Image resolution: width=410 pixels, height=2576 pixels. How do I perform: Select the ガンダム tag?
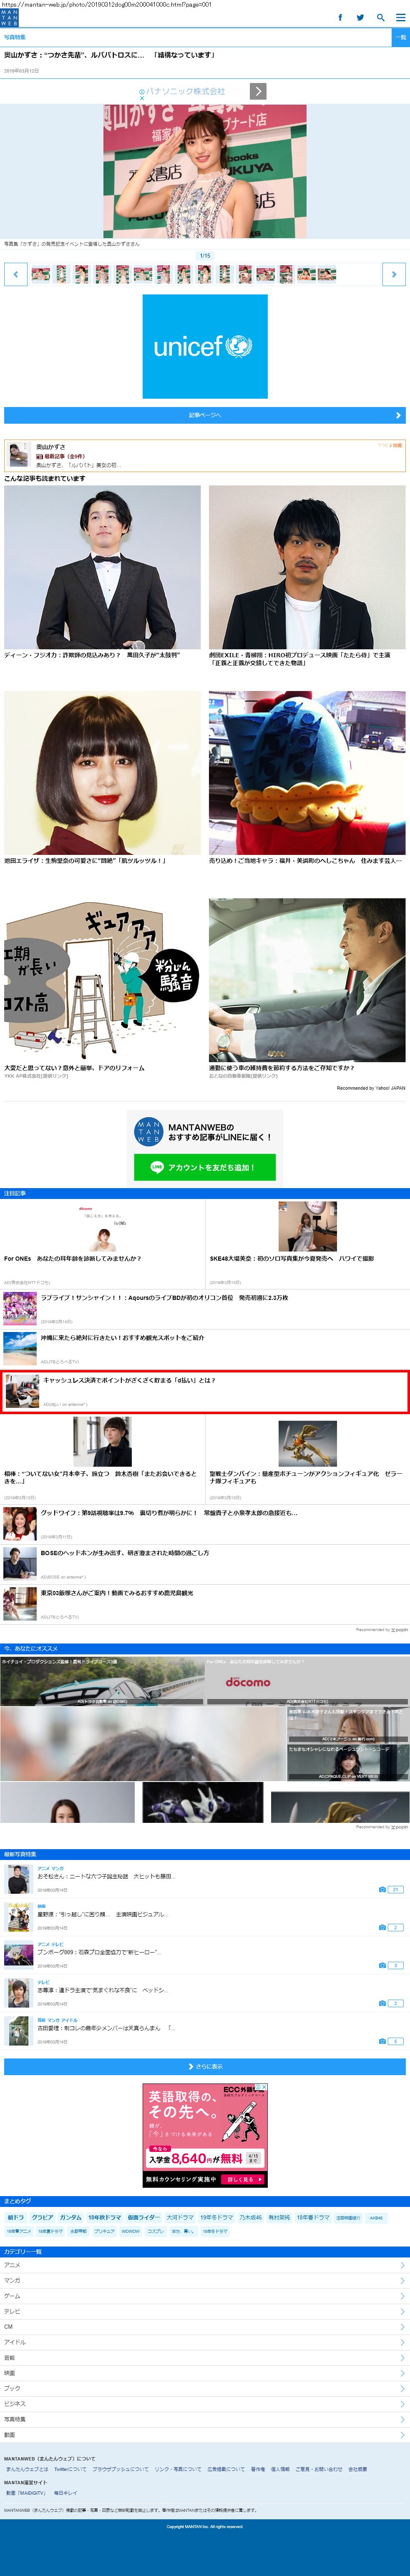[x=70, y=2217]
